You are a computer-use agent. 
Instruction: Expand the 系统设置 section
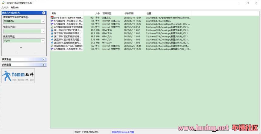click(x=44, y=65)
